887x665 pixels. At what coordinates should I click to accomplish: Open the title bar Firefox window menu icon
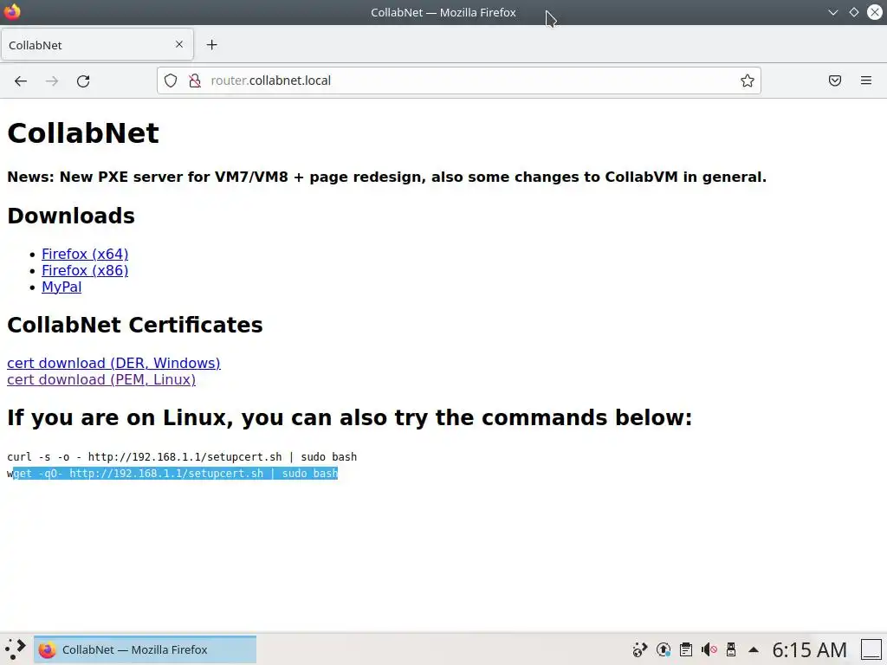12,11
